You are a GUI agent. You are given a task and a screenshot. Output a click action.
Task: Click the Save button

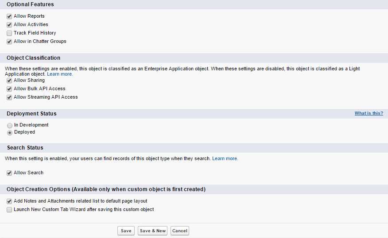tap(126, 230)
